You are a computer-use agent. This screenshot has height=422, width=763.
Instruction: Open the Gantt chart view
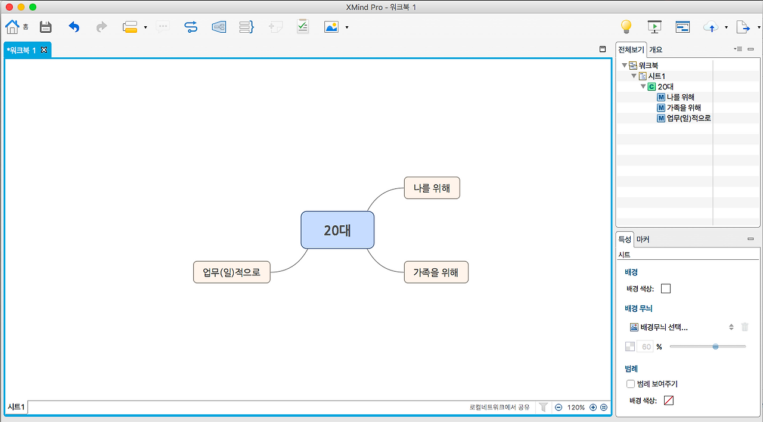pyautogui.click(x=683, y=27)
